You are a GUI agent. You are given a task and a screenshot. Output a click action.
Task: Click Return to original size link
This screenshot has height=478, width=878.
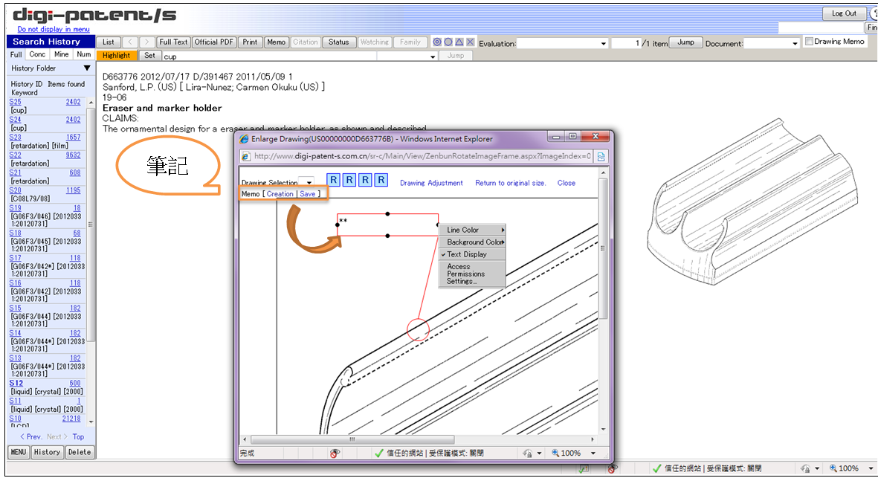510,183
